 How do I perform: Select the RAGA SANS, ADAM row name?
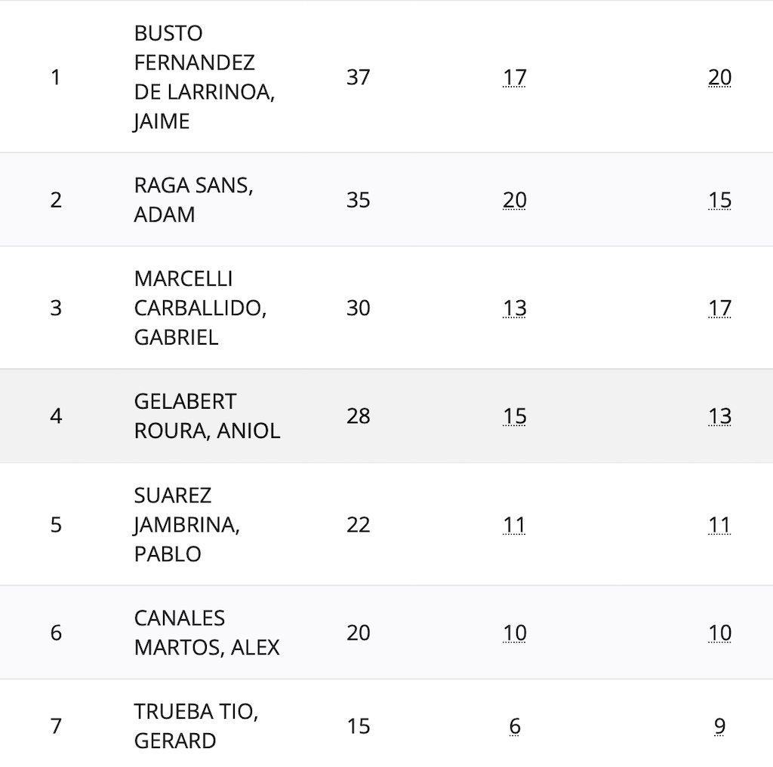click(193, 200)
